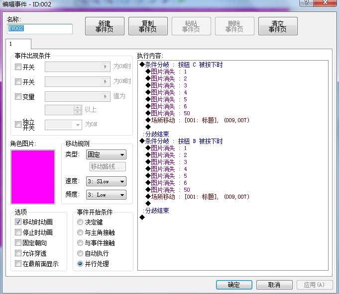Select 图片消失 : 5 under 按钮 C branch
Viewport: 339px width, 294px height.
click(x=166, y=99)
